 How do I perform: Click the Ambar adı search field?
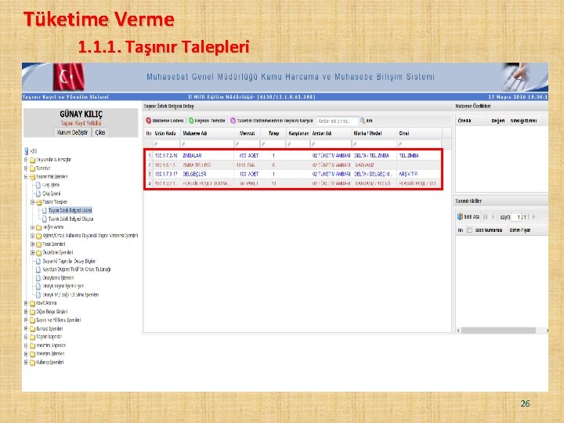point(338,121)
